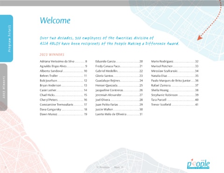The width and height of the screenshot is (224, 173).
Task: Click the People Making a Difference logo
Action: tap(198, 164)
